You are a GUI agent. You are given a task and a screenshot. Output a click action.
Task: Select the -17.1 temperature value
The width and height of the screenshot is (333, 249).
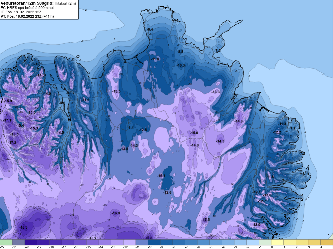[7, 120]
